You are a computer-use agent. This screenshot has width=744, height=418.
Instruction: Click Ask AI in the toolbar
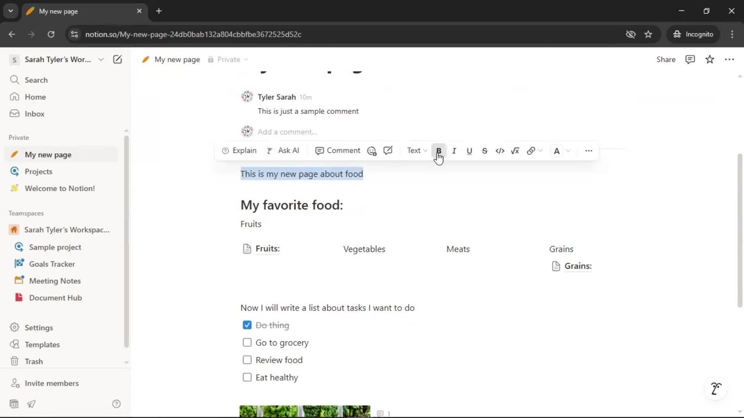pos(283,151)
